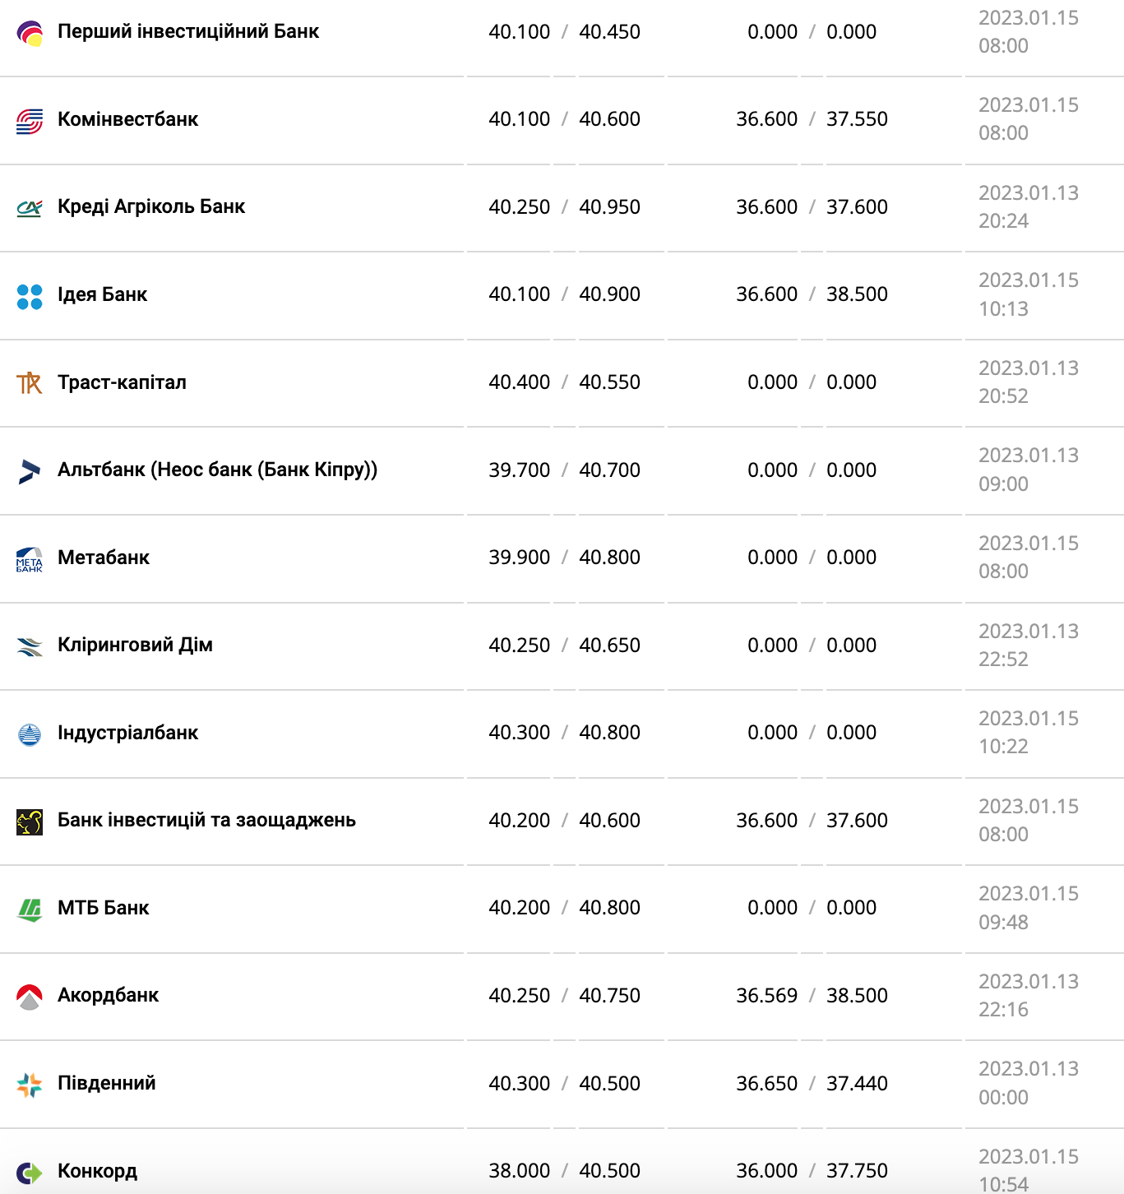Image resolution: width=1124 pixels, height=1194 pixels.
Task: Click the Комінвестбанк logo icon
Action: click(30, 121)
